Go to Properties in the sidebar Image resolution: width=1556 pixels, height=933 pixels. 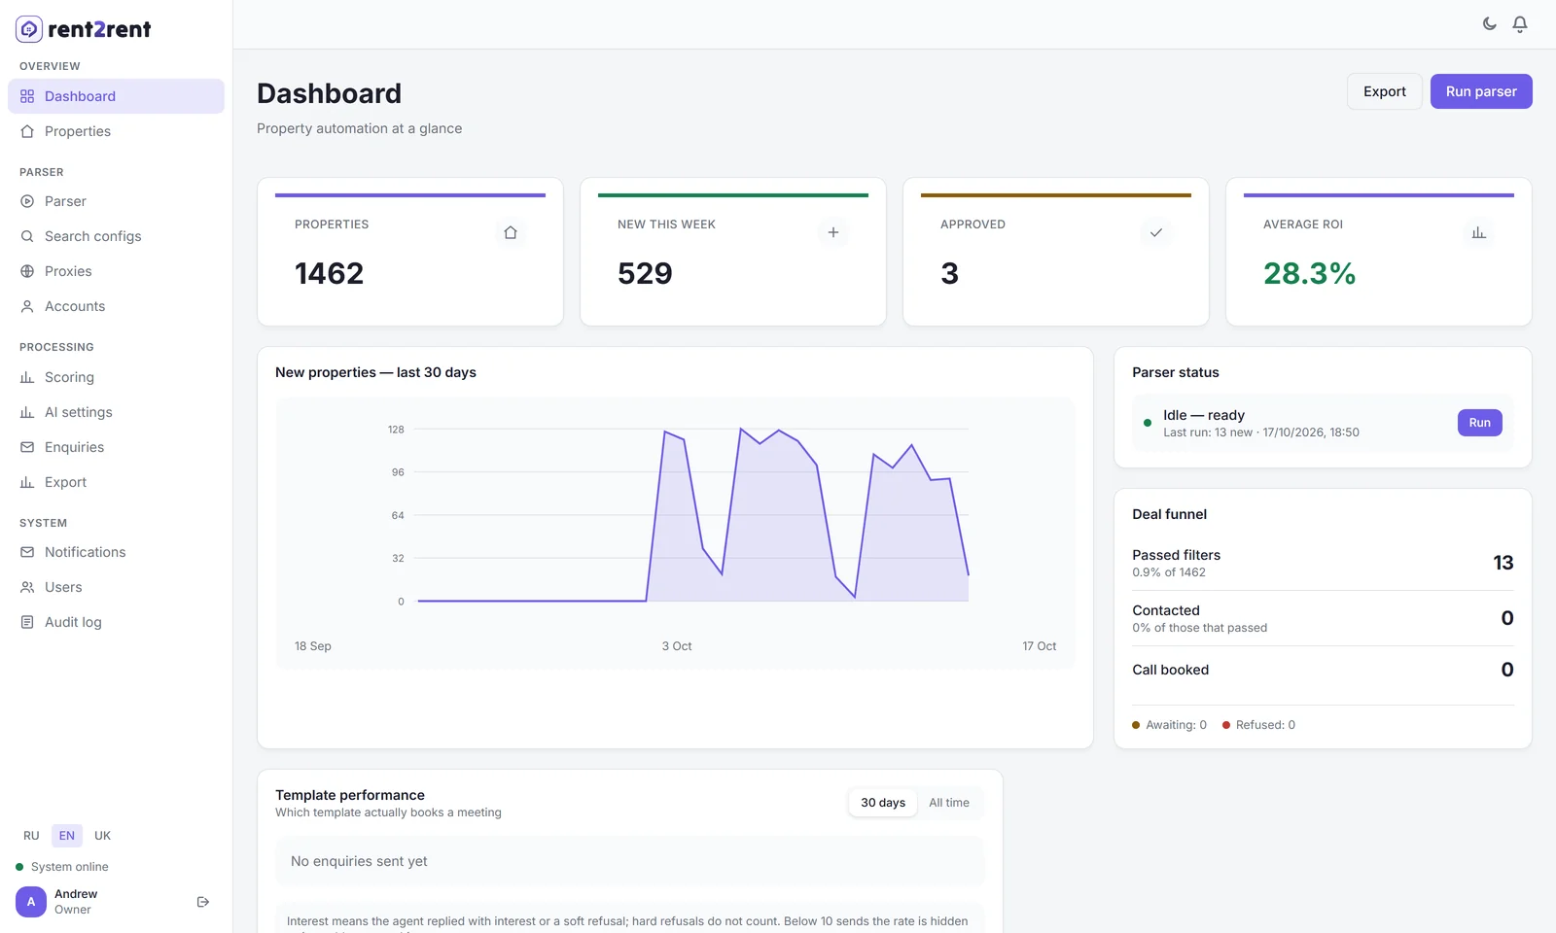[x=116, y=131]
